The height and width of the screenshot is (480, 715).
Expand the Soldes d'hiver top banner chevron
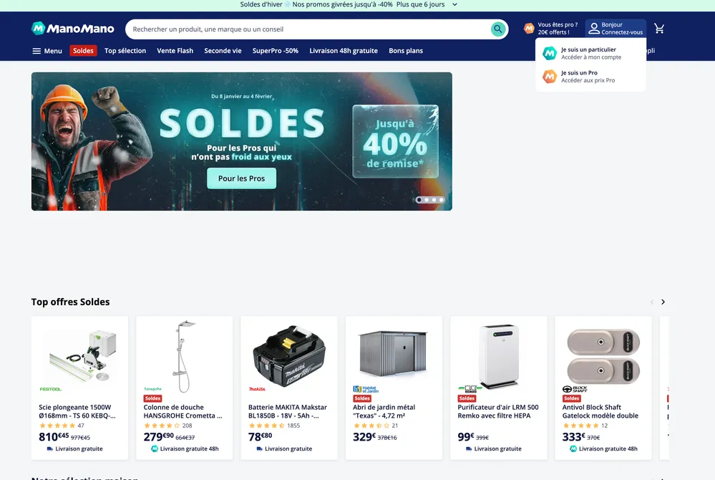(x=454, y=4)
